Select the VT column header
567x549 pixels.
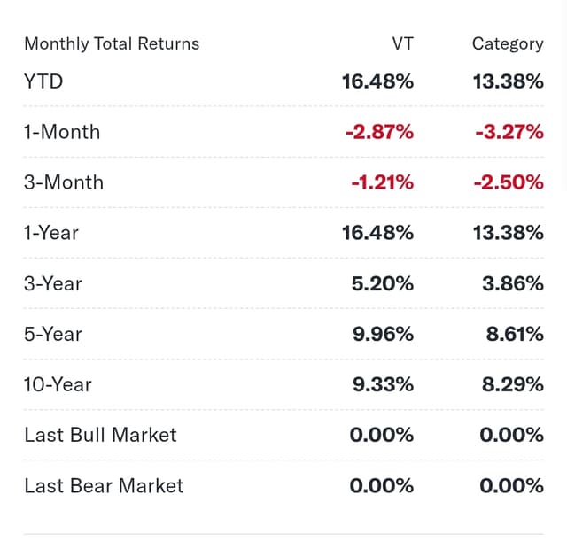(402, 43)
